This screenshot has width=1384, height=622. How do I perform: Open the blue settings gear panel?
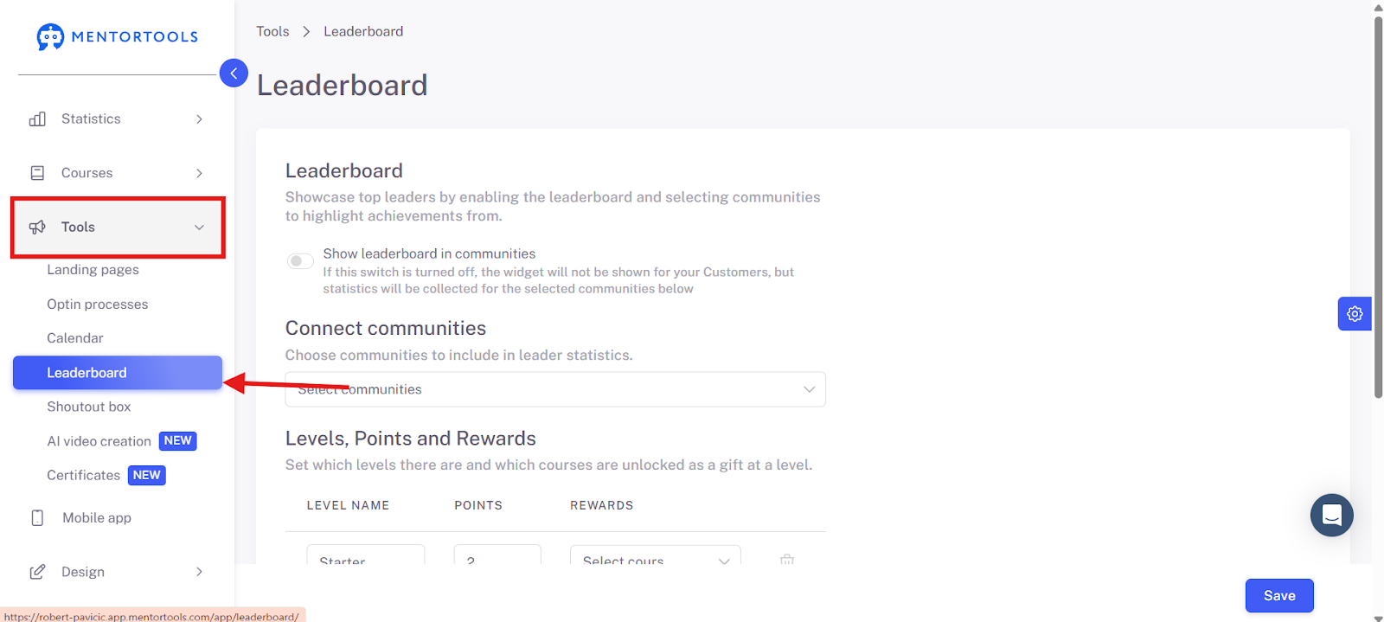click(1355, 314)
